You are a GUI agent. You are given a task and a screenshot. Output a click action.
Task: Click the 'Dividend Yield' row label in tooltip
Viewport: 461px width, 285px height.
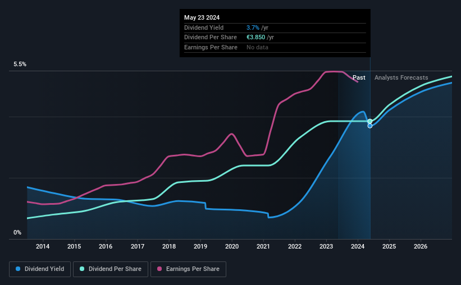[x=204, y=27]
